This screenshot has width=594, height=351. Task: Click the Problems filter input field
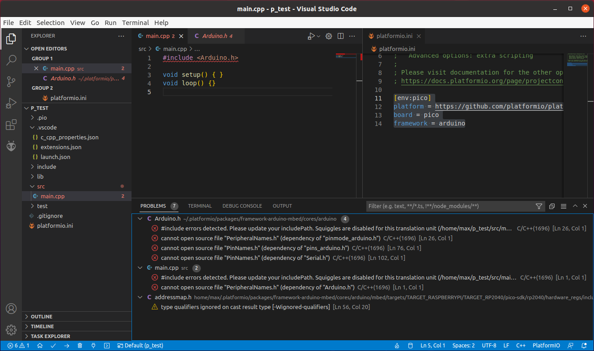[450, 206]
